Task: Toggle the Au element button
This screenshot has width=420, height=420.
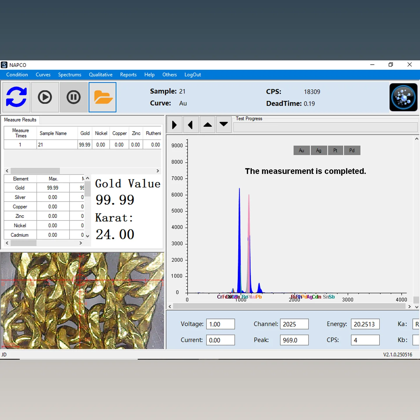Action: [x=302, y=150]
